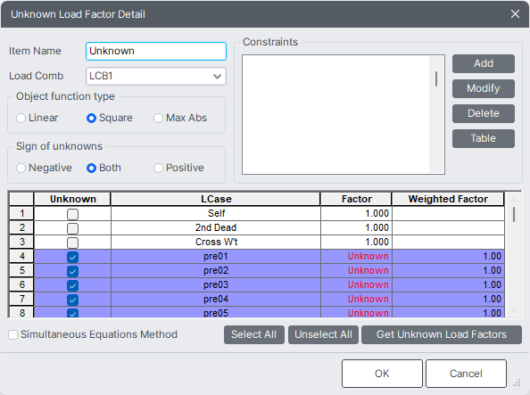Click the Delete constraint button
Screen dimensions: 530x395
pyautogui.click(x=484, y=113)
